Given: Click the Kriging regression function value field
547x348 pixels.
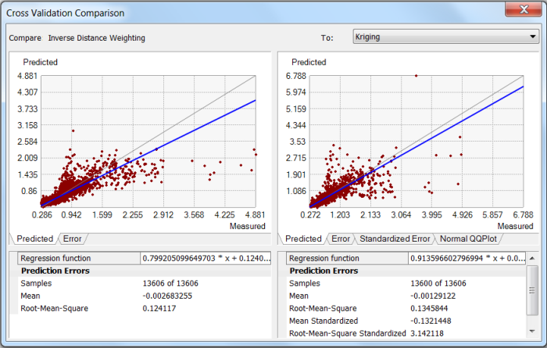Looking at the screenshot, I should click(x=467, y=258).
